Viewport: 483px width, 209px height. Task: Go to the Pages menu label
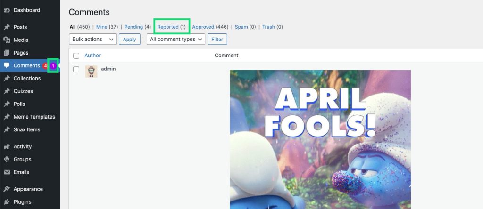(x=21, y=53)
